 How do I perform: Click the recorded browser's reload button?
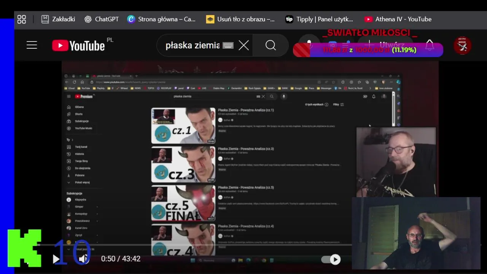pyautogui.click(x=74, y=82)
